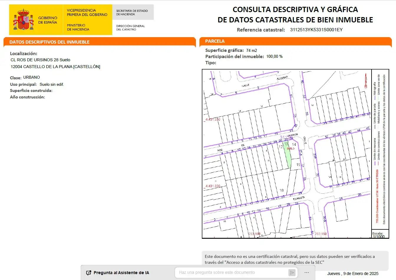
Task: Click the send arrow in question box
Action: (x=292, y=273)
